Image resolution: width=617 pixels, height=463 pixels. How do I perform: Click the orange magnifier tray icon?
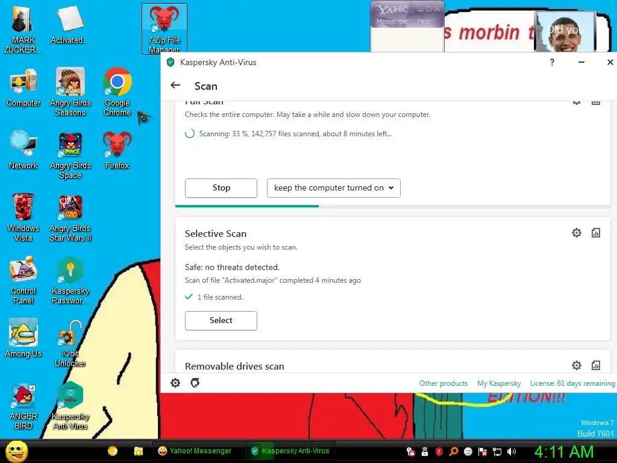pyautogui.click(x=453, y=452)
